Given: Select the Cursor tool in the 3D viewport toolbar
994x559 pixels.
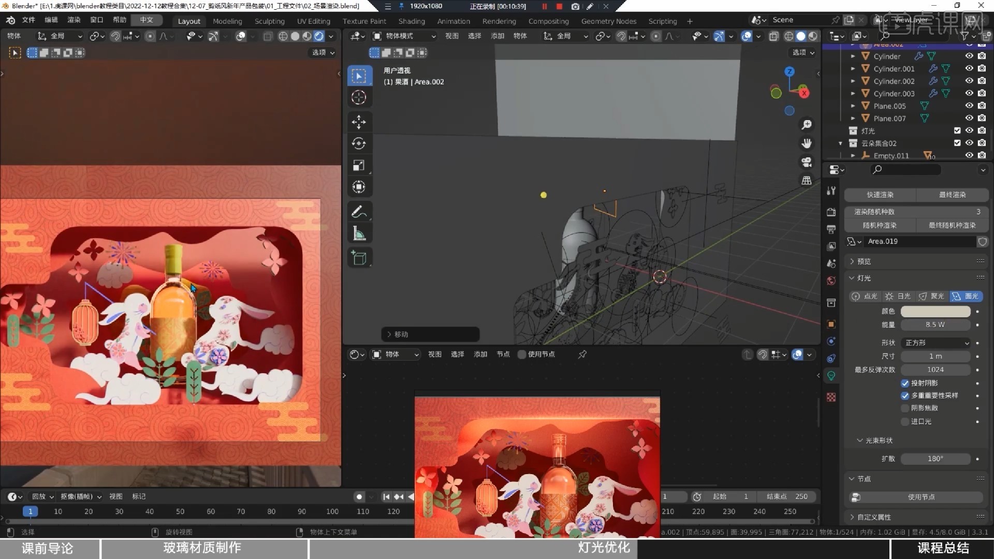Looking at the screenshot, I should click(x=359, y=97).
